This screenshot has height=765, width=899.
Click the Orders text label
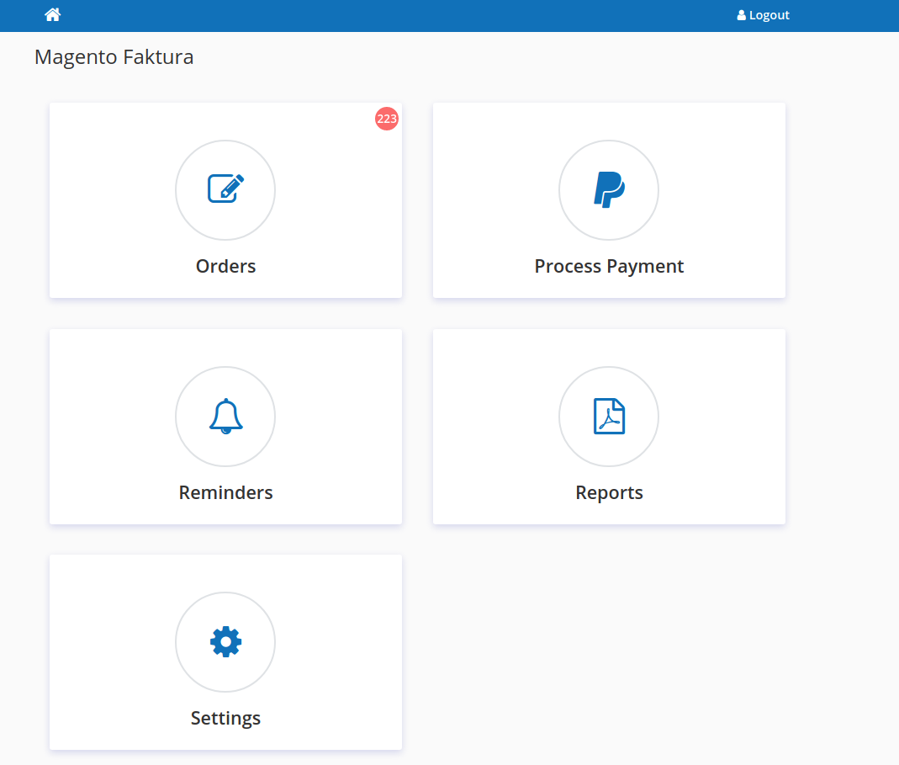225,266
